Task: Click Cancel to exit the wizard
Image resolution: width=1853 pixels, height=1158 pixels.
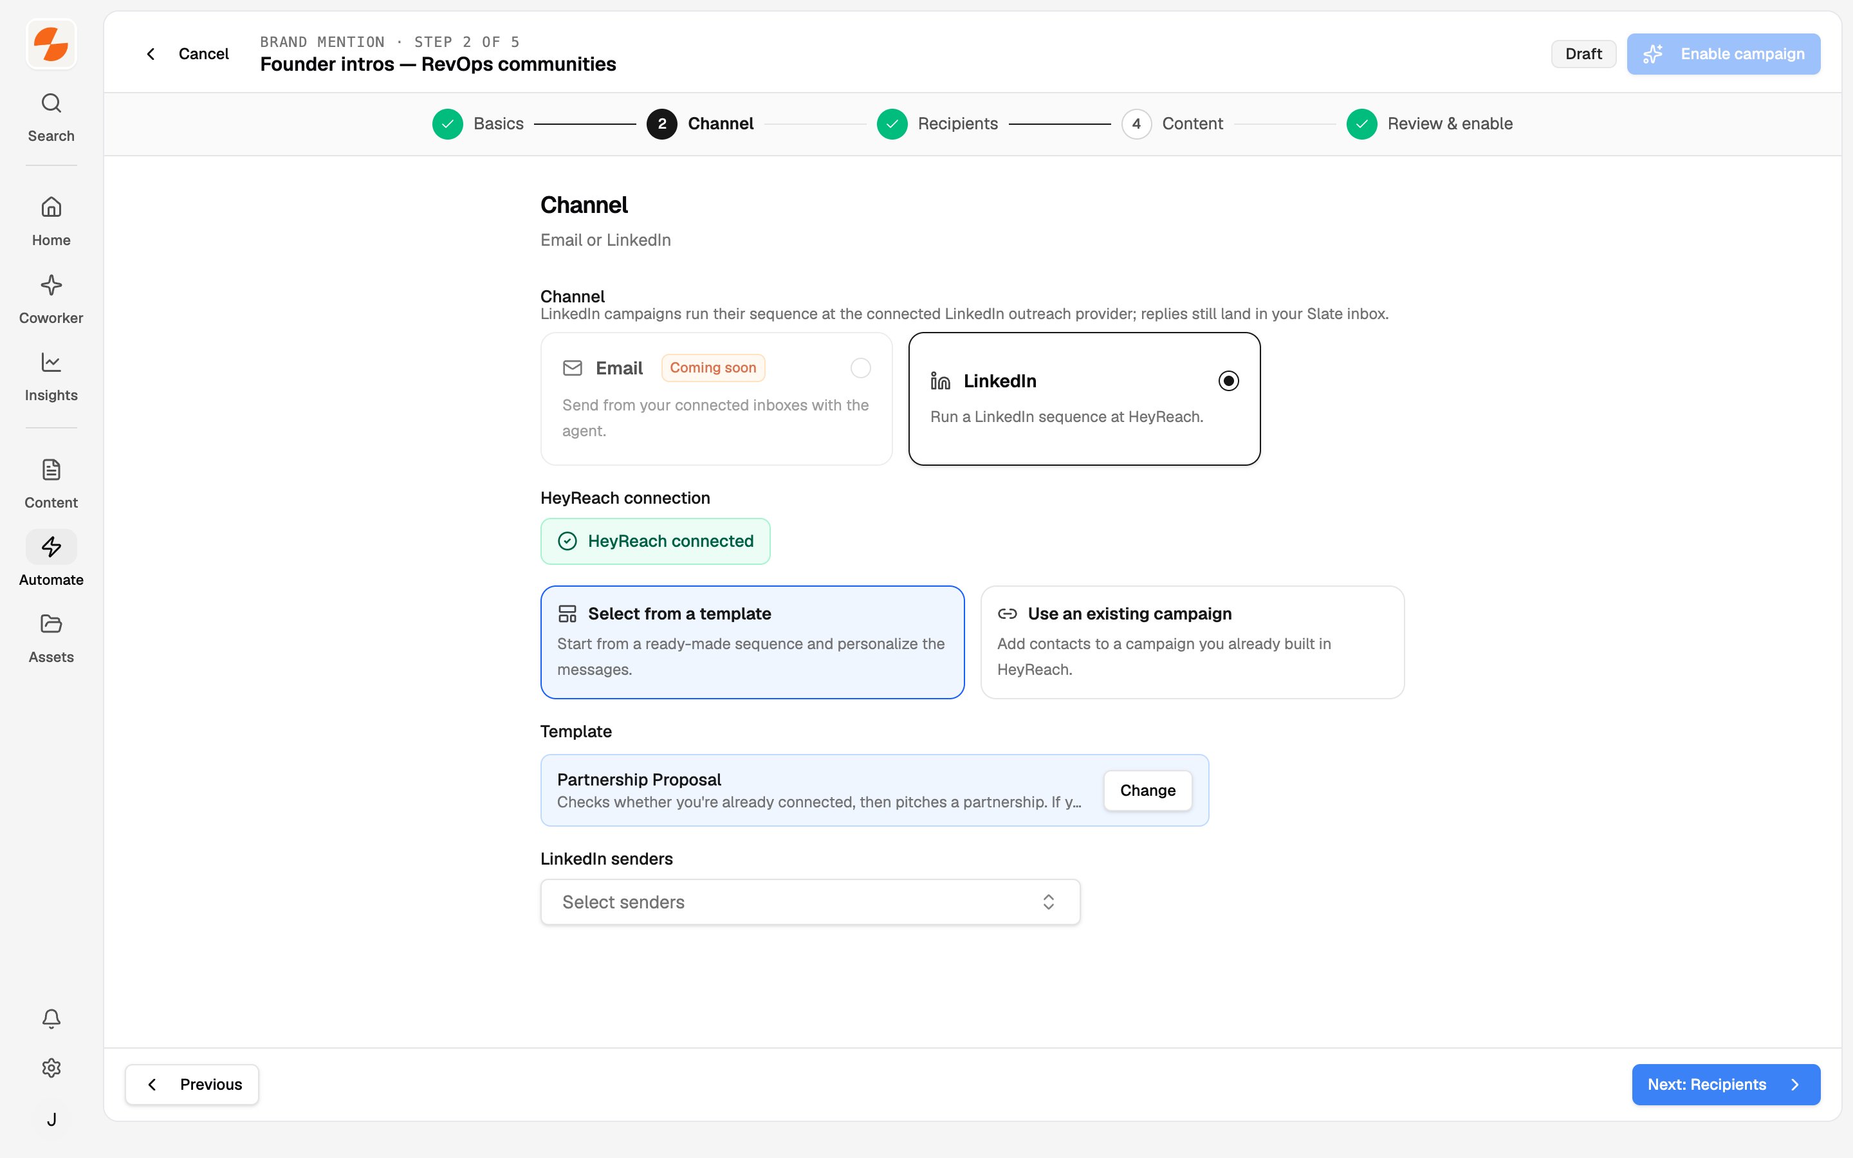Action: tap(187, 53)
